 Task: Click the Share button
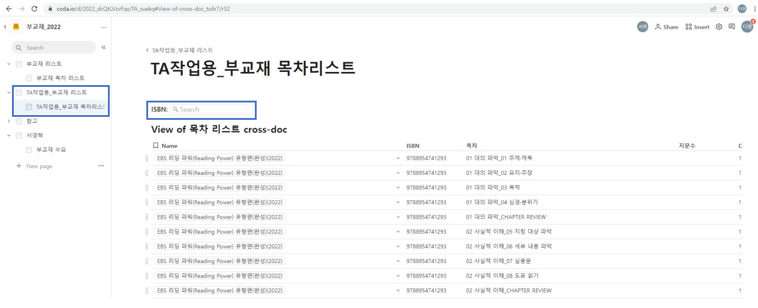click(x=666, y=26)
